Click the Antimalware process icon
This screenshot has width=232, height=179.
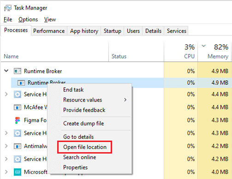click(18, 146)
